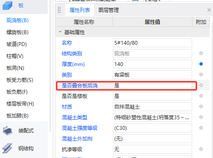The height and width of the screenshot is (158, 213).
Task: Click the panel drag handle dots icon
Action: (x=59, y=10)
